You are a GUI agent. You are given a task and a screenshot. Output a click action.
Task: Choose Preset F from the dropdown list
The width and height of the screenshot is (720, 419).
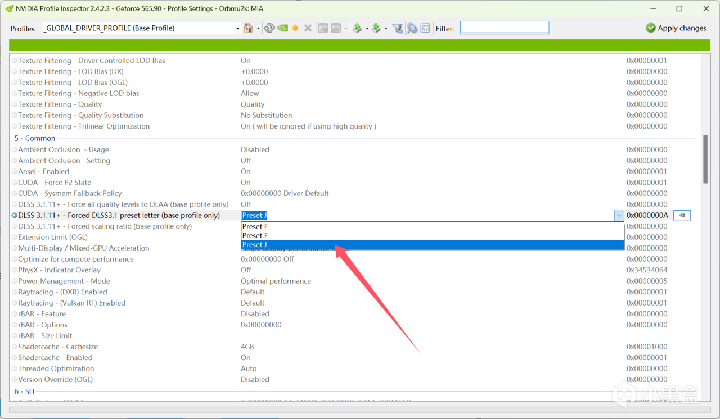(x=433, y=235)
